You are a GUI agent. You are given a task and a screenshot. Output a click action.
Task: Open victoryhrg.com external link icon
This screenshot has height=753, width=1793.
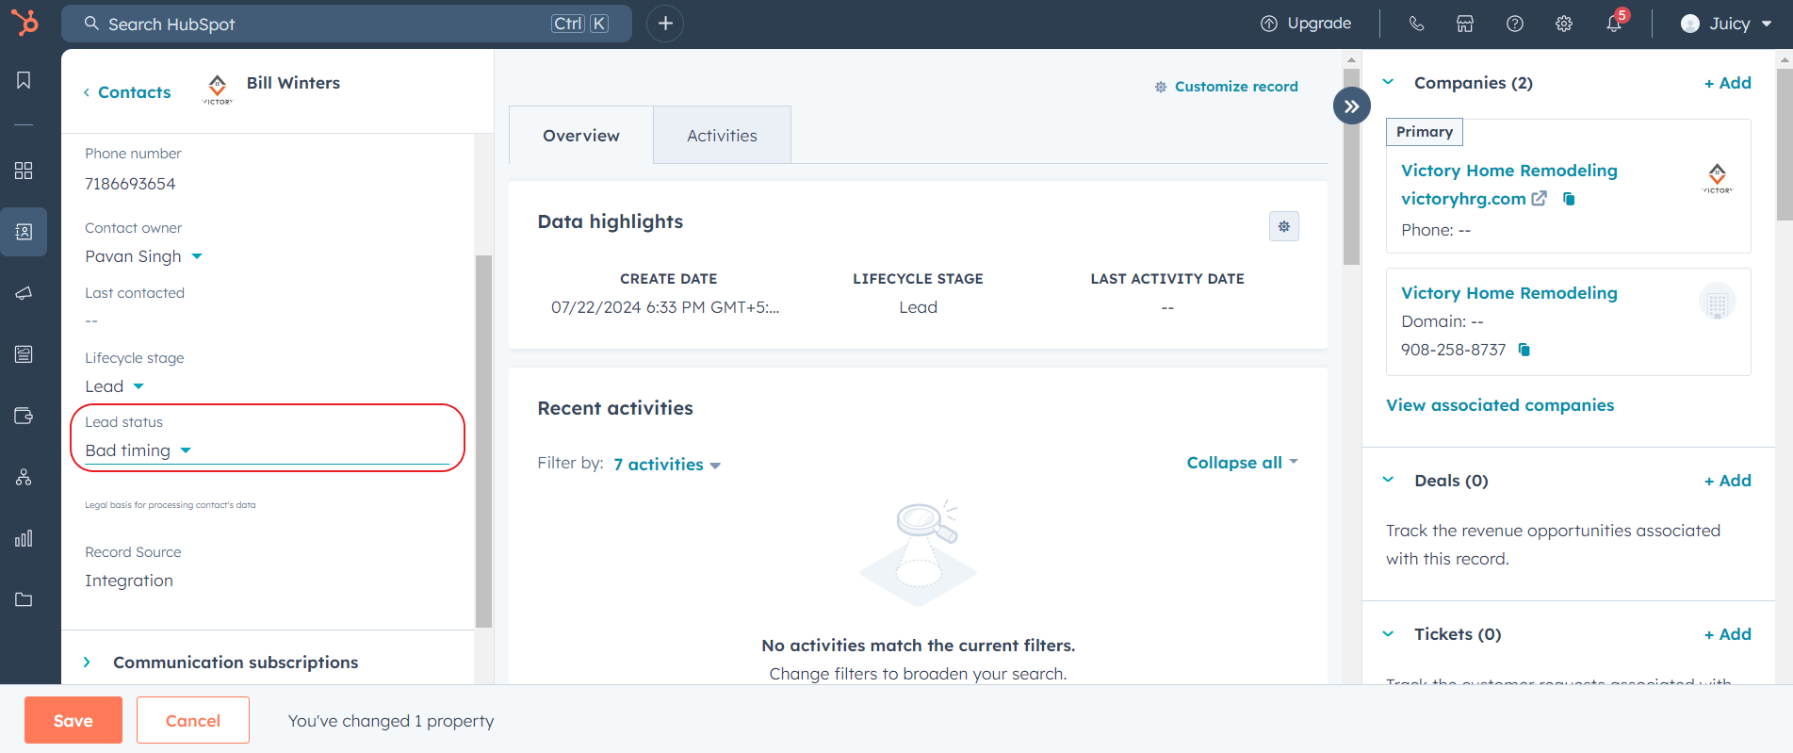[1539, 199]
